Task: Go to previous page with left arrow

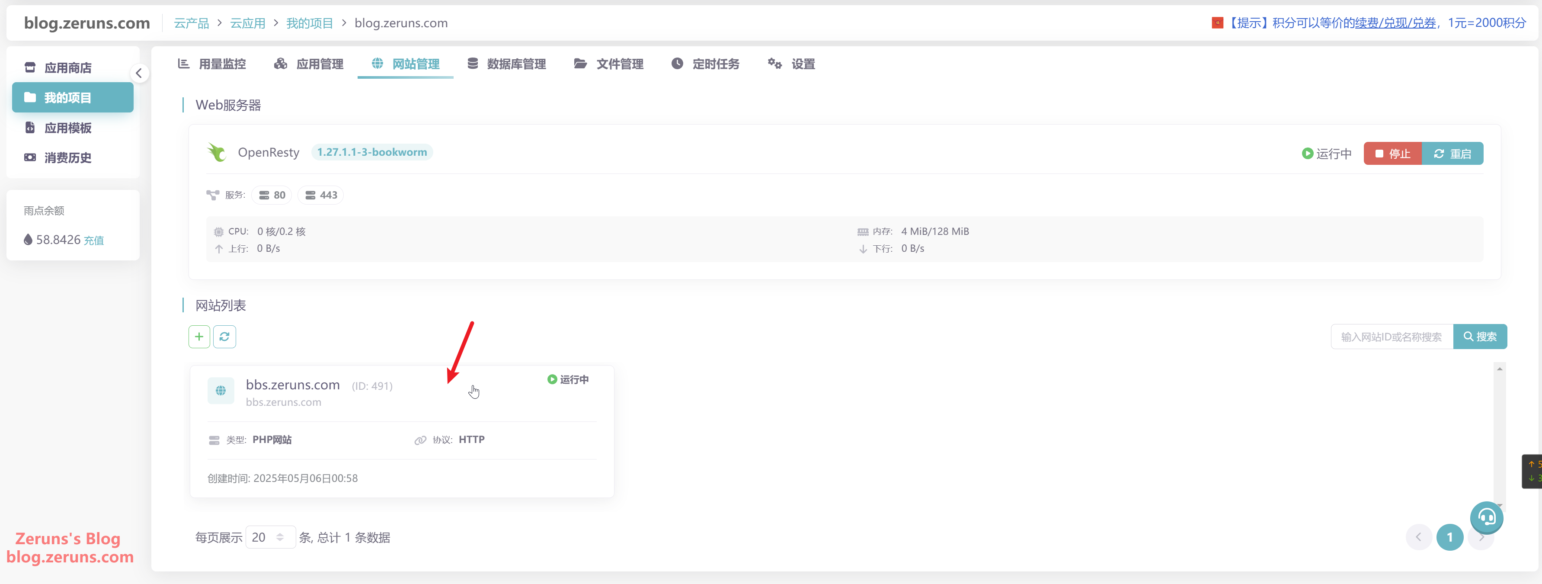Action: (1418, 537)
